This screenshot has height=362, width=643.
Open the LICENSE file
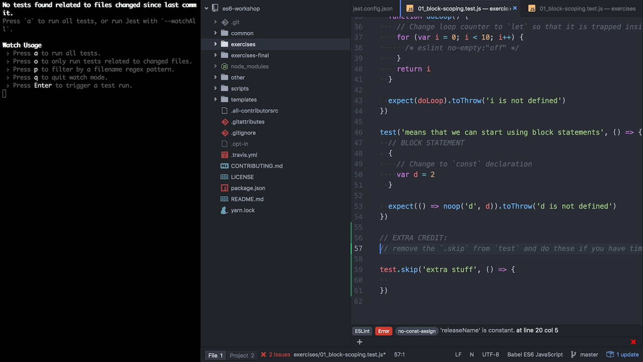tap(242, 177)
